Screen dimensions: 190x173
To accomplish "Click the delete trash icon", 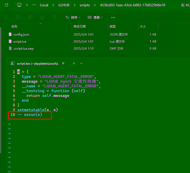I will (54, 17).
